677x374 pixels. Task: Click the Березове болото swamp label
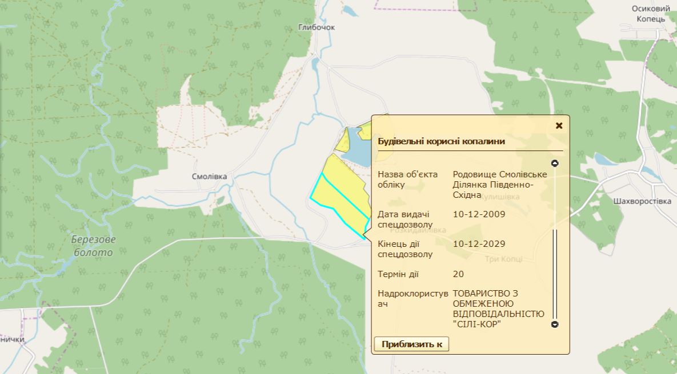[93, 246]
